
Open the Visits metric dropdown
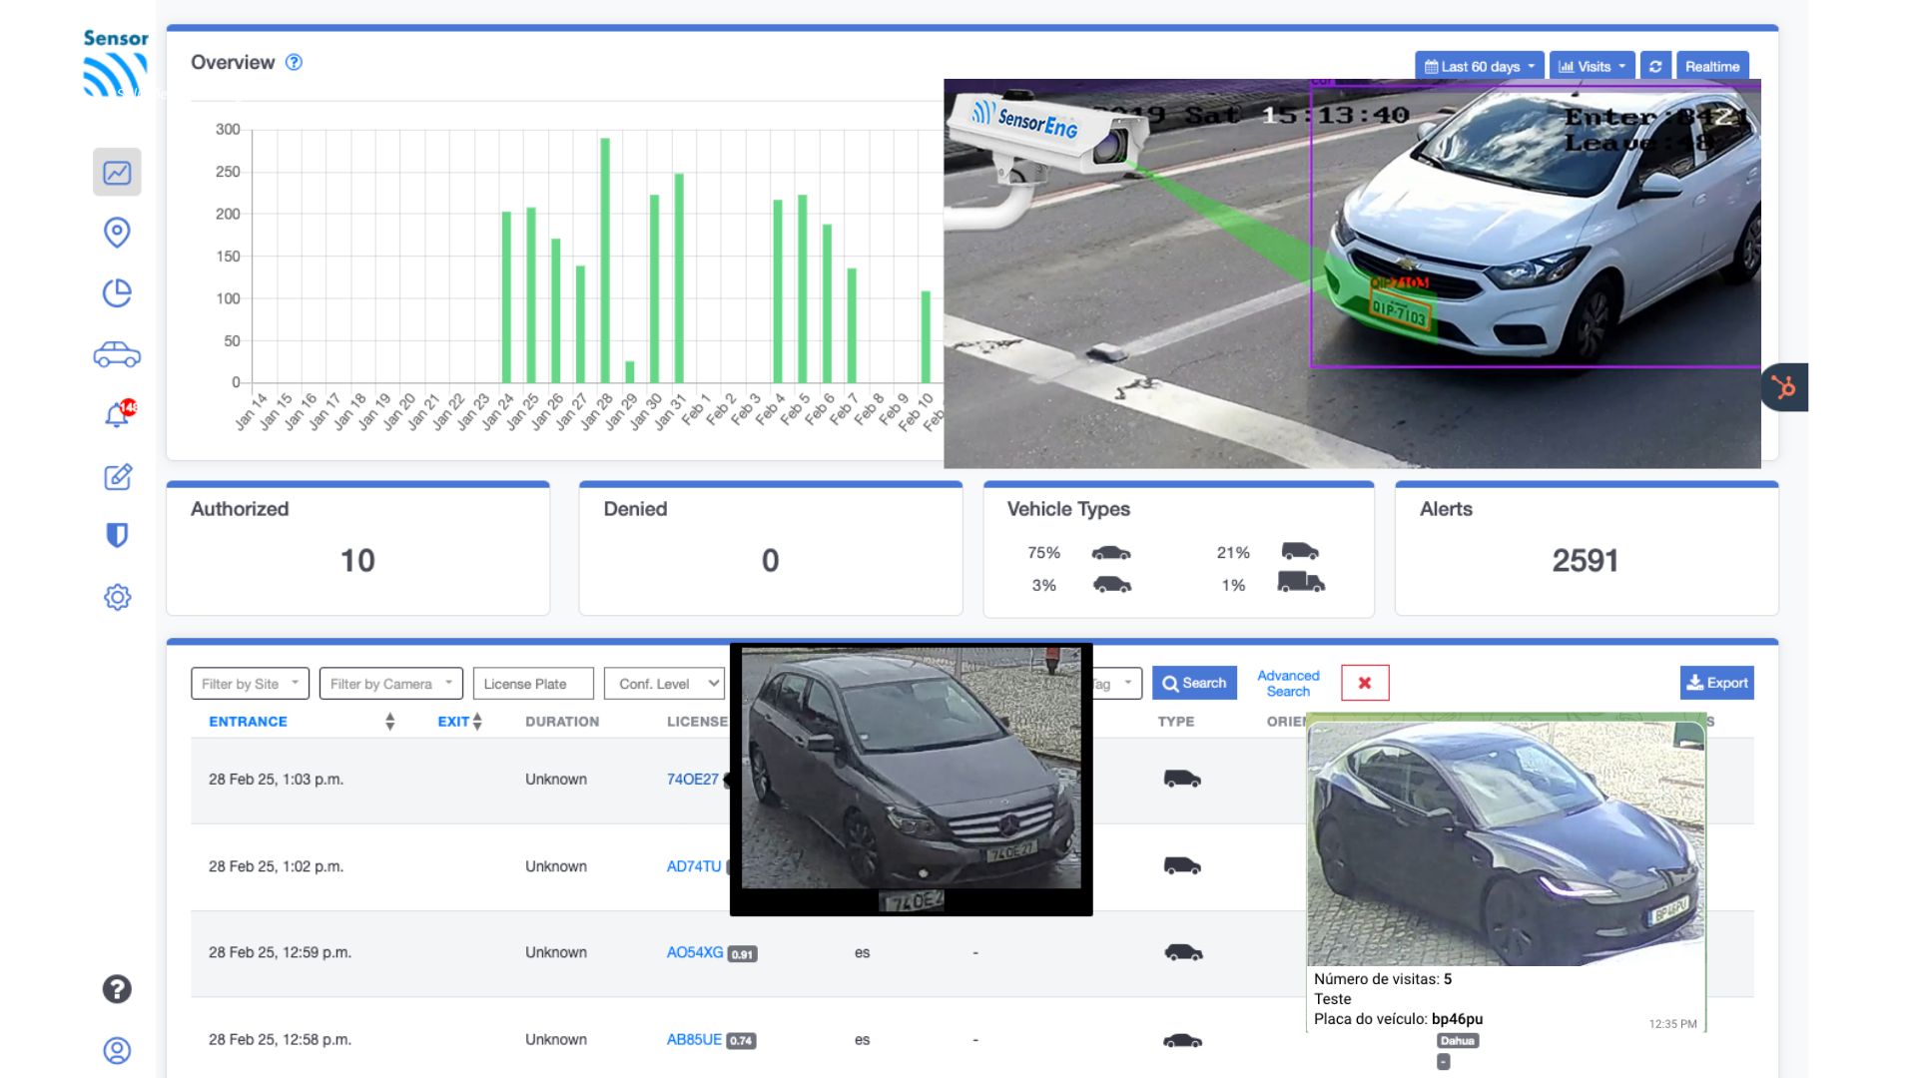click(1593, 67)
